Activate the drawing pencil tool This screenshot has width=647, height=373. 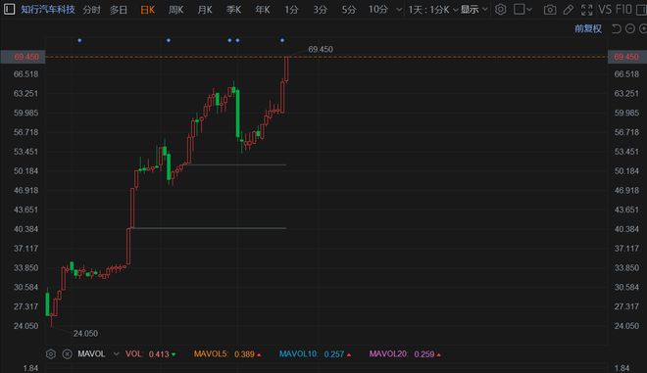[x=569, y=10]
